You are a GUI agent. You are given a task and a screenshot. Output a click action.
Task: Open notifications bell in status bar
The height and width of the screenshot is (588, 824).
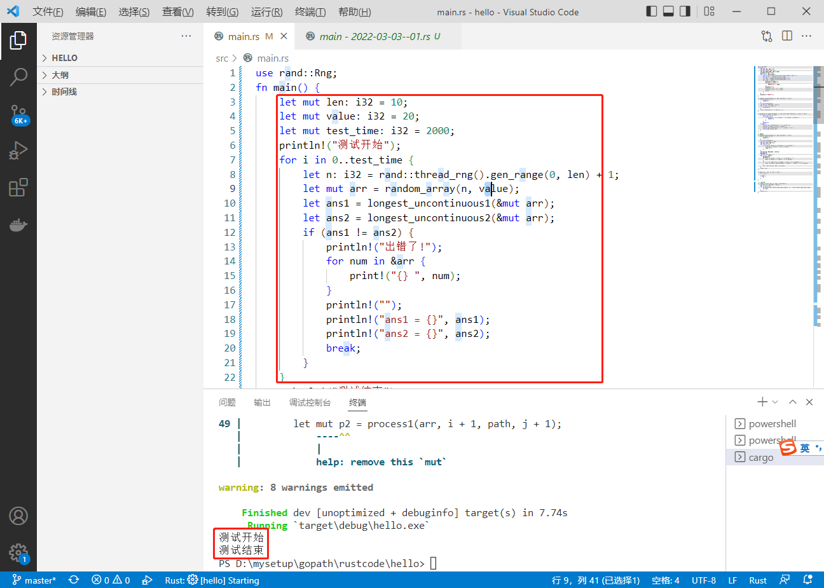pos(807,580)
